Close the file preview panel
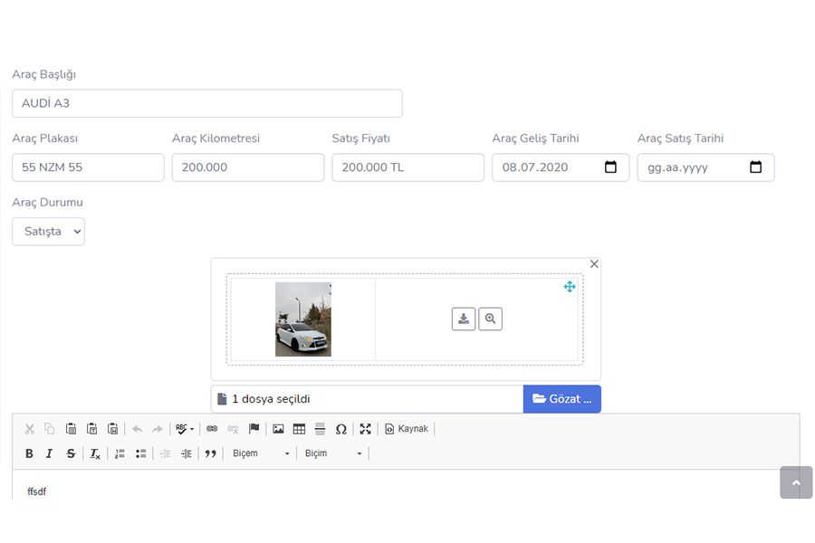The width and height of the screenshot is (815, 543). tap(594, 264)
